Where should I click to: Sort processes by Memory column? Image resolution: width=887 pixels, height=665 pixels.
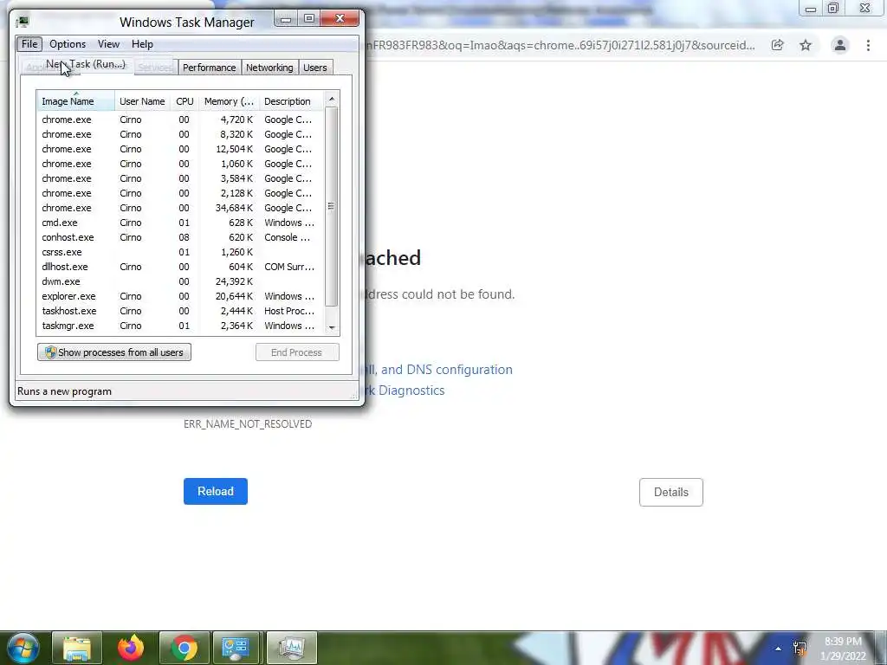pos(229,101)
